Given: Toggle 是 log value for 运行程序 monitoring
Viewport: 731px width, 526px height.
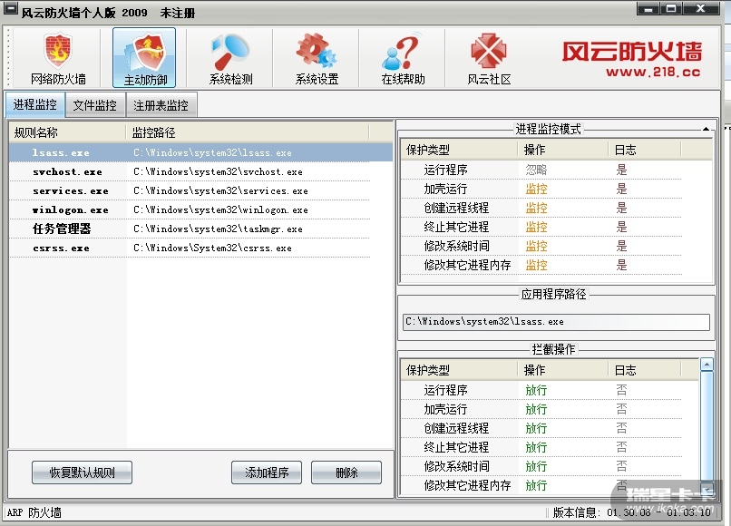Looking at the screenshot, I should tap(621, 170).
